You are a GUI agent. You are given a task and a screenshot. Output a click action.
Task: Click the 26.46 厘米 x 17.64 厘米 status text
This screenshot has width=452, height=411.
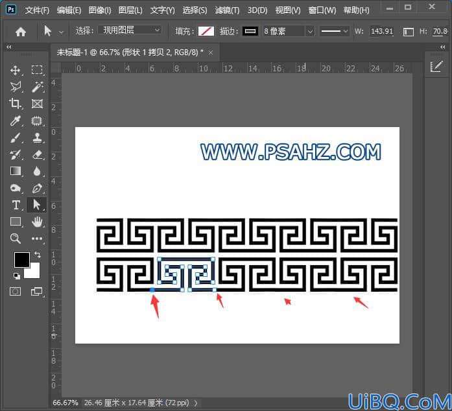pos(137,403)
